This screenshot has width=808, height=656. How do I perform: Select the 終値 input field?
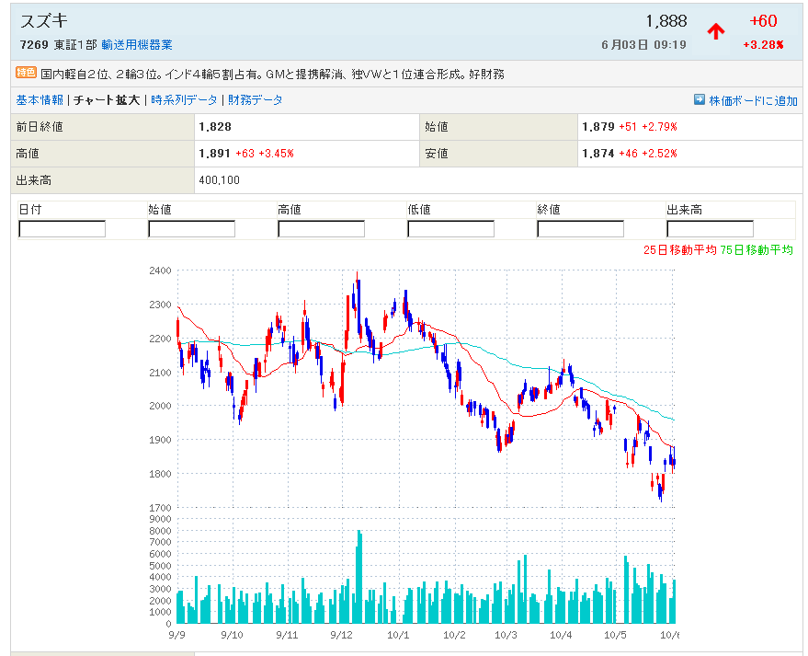(x=580, y=229)
